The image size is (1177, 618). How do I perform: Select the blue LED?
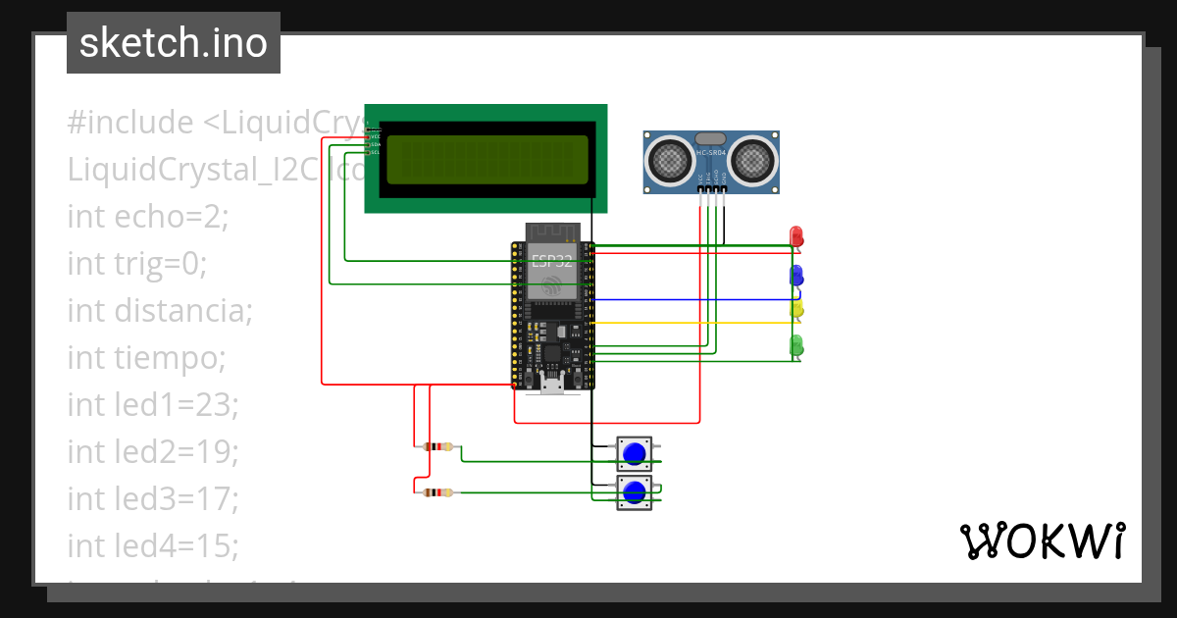click(794, 276)
